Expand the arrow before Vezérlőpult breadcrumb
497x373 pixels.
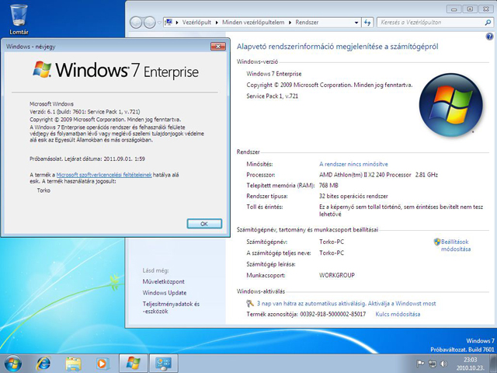pos(177,23)
